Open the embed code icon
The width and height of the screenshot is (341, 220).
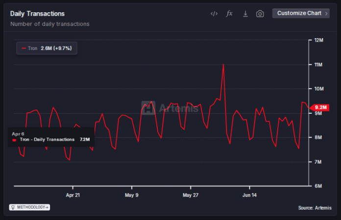coord(214,14)
